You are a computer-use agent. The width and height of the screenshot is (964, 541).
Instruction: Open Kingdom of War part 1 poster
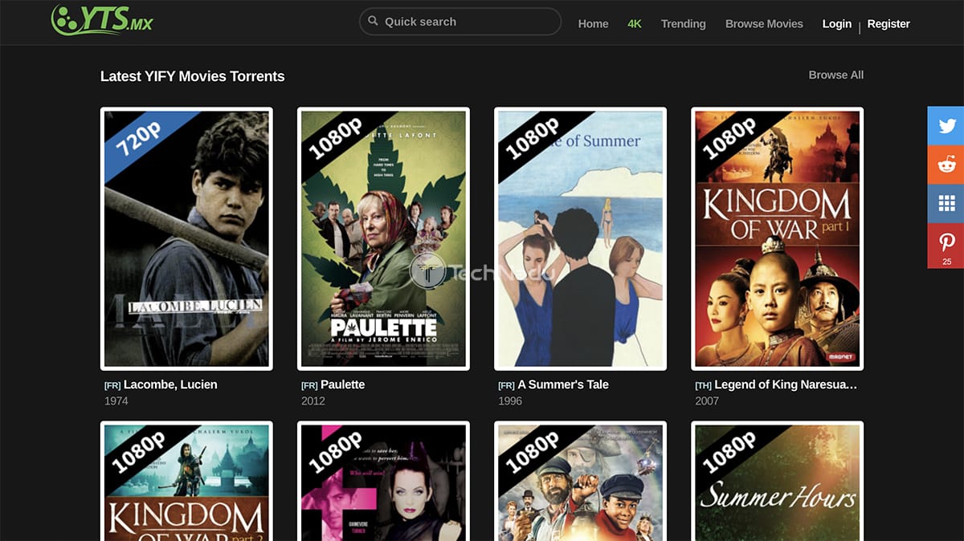pyautogui.click(x=777, y=238)
